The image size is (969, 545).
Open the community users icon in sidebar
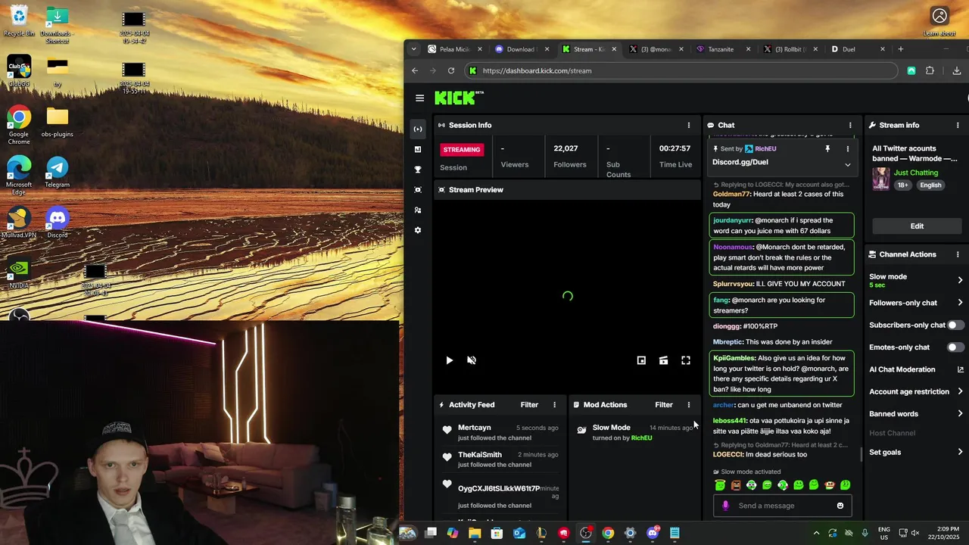pos(418,210)
